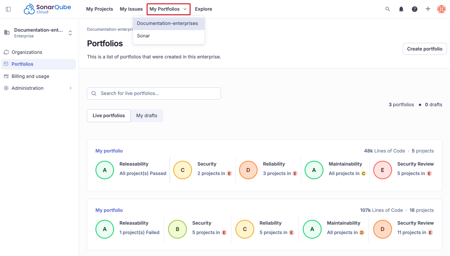
Task: Click "All project(s) Passed" releasability text
Action: tap(143, 173)
